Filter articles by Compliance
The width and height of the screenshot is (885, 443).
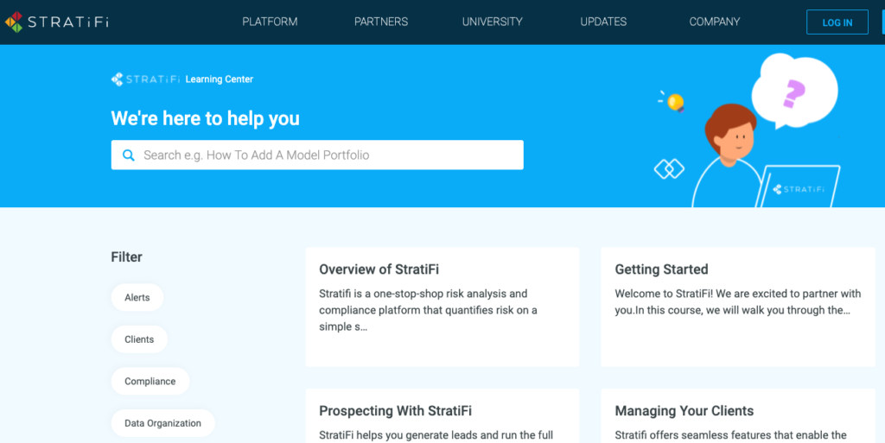150,382
